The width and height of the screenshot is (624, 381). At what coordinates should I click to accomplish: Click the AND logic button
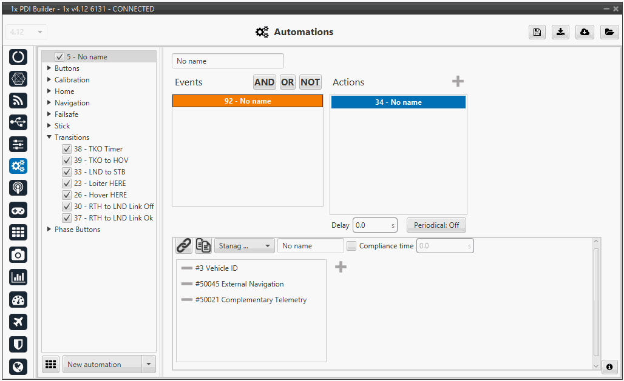point(264,82)
